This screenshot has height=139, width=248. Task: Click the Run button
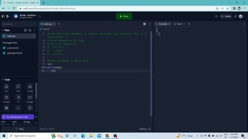pos(124,16)
